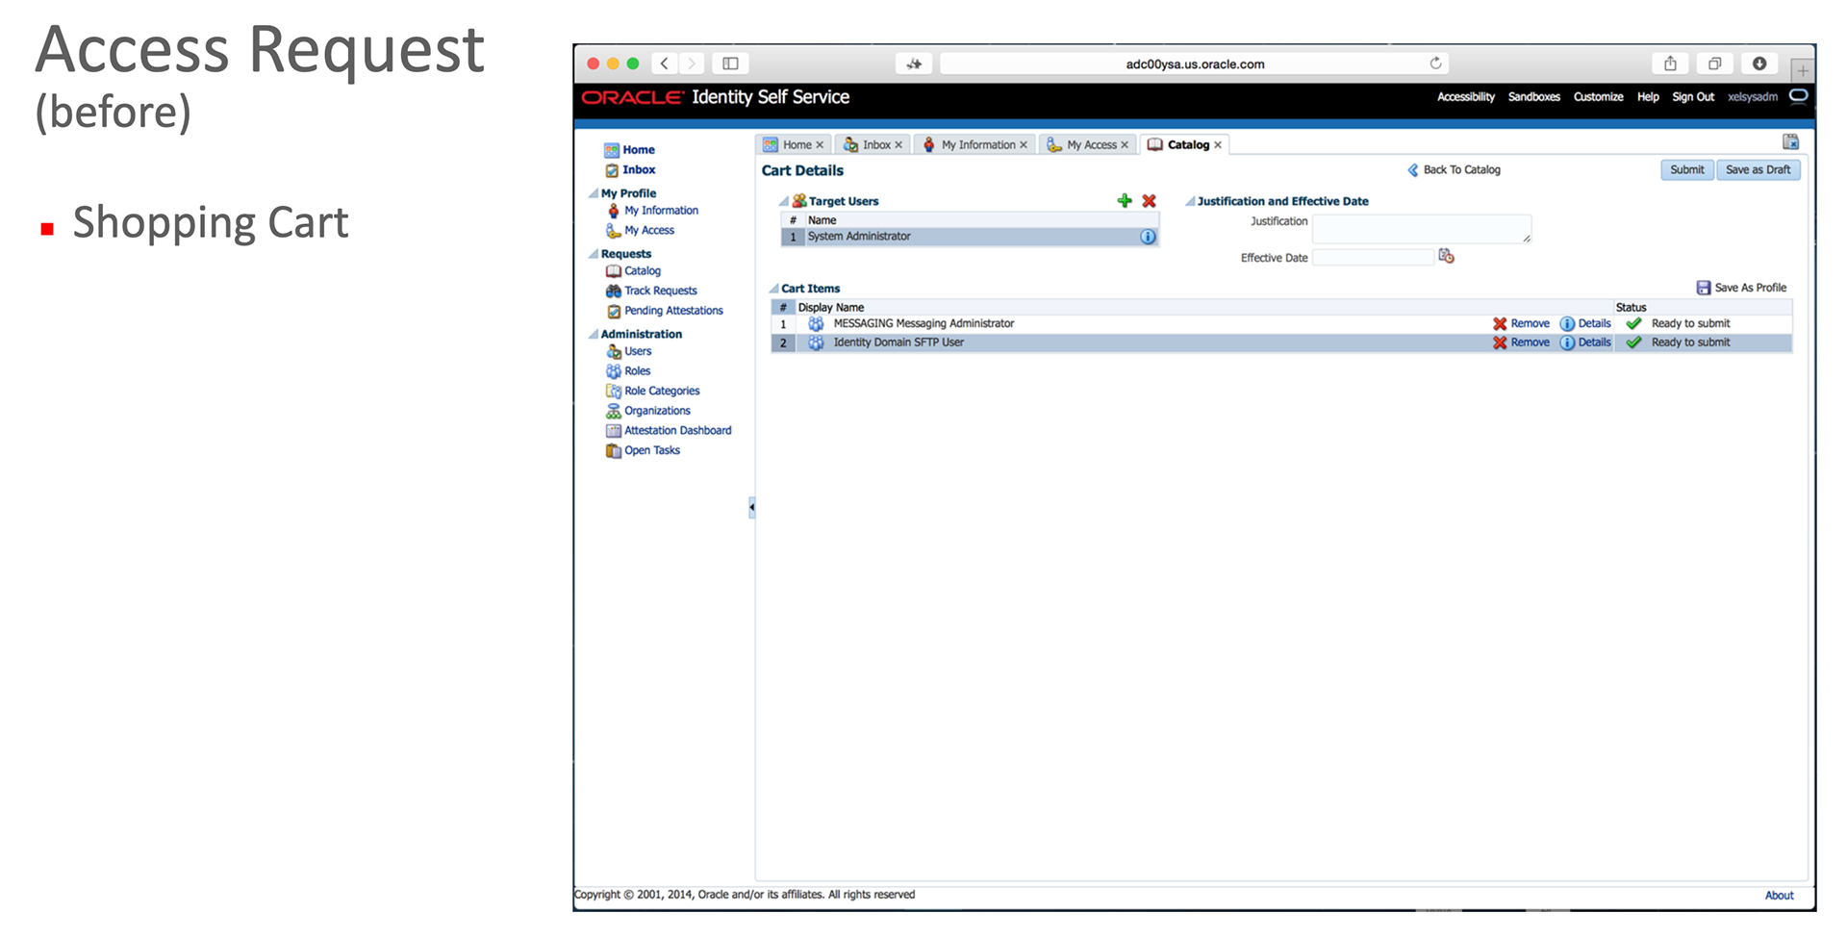This screenshot has width=1847, height=938.
Task: Open Sandboxes in header
Action: [1534, 97]
